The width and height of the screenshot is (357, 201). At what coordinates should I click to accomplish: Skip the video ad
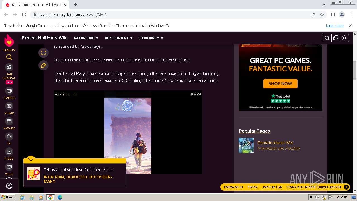[196, 94]
